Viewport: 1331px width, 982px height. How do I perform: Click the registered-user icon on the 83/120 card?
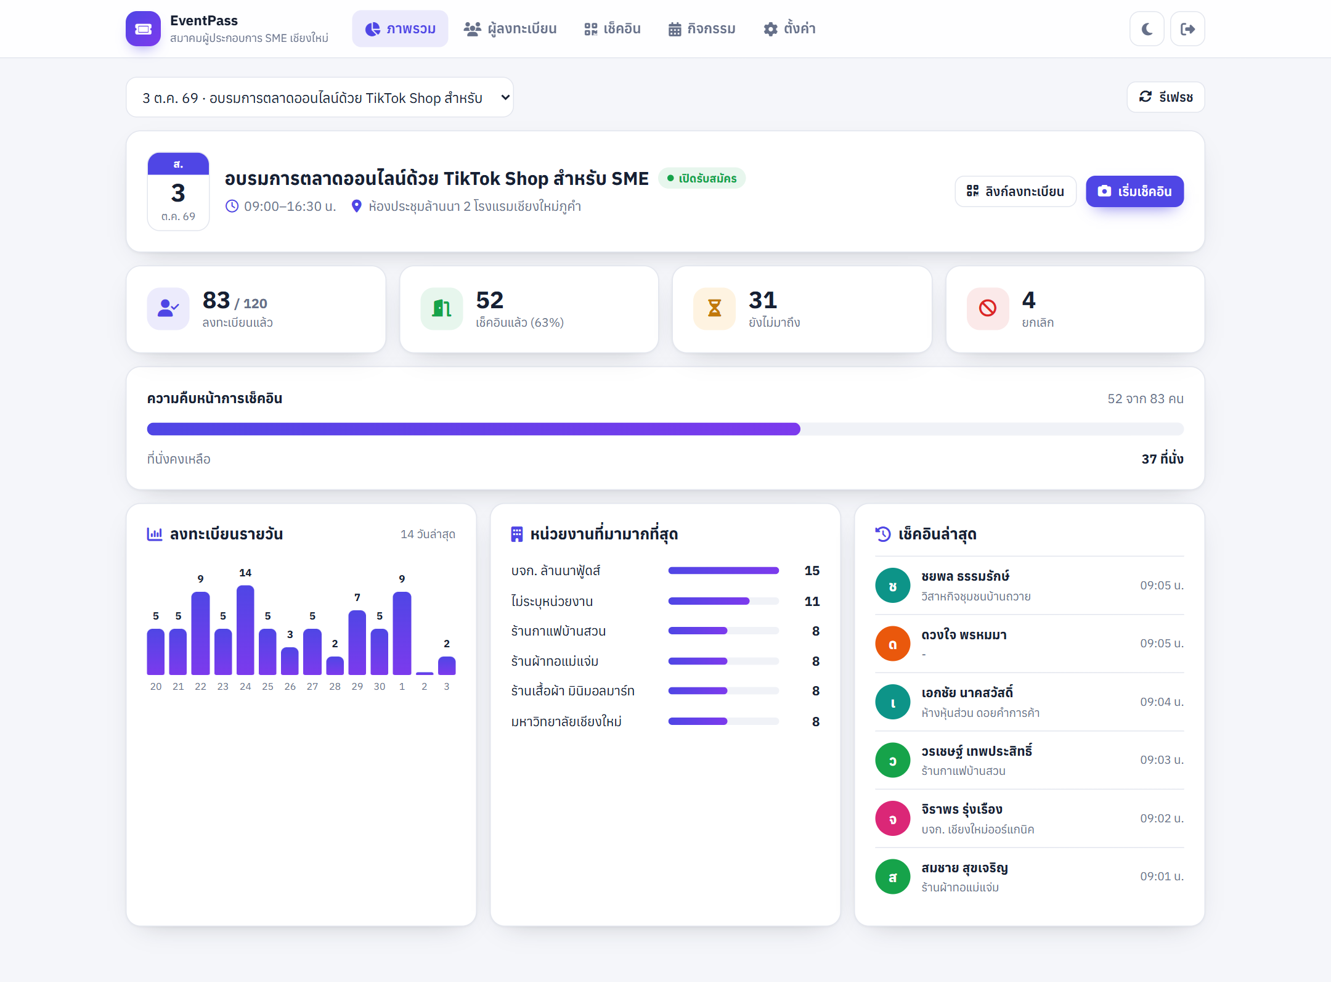(168, 308)
